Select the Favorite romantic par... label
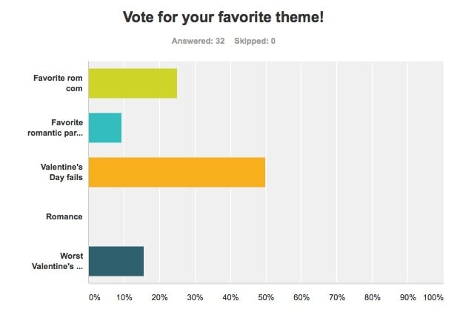Screen dimensions: 457x318 (56, 127)
